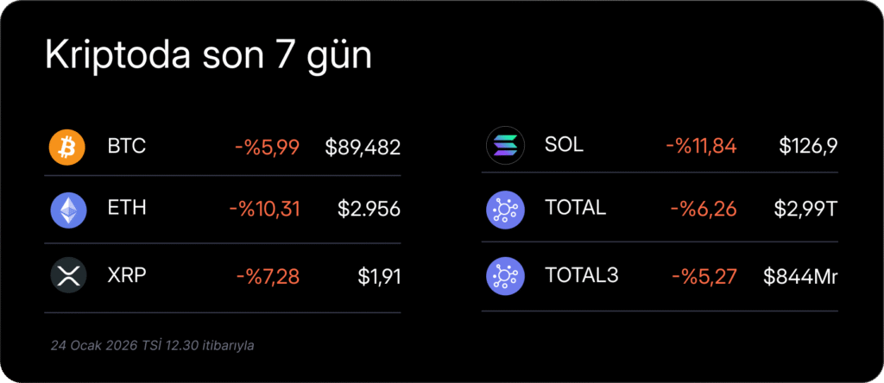The width and height of the screenshot is (884, 383).
Task: Select the ETH ticker label
Action: [127, 208]
